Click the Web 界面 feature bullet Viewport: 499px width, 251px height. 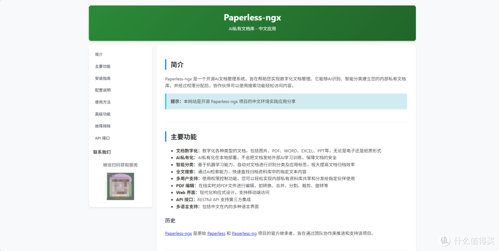tap(223, 192)
